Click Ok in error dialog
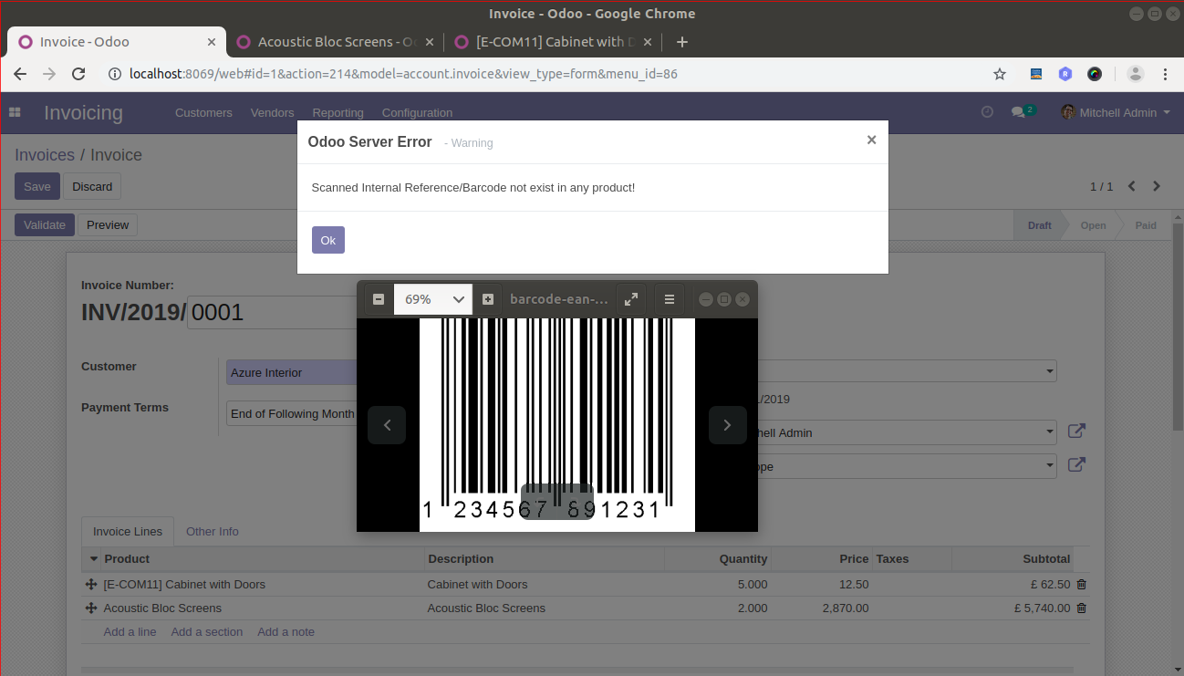The image size is (1184, 676). (328, 240)
